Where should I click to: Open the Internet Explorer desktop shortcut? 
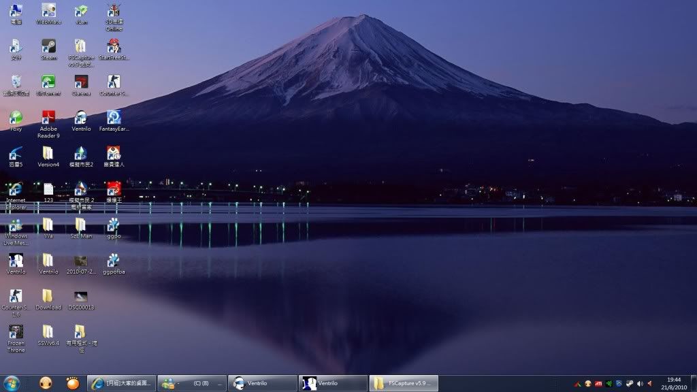point(16,189)
